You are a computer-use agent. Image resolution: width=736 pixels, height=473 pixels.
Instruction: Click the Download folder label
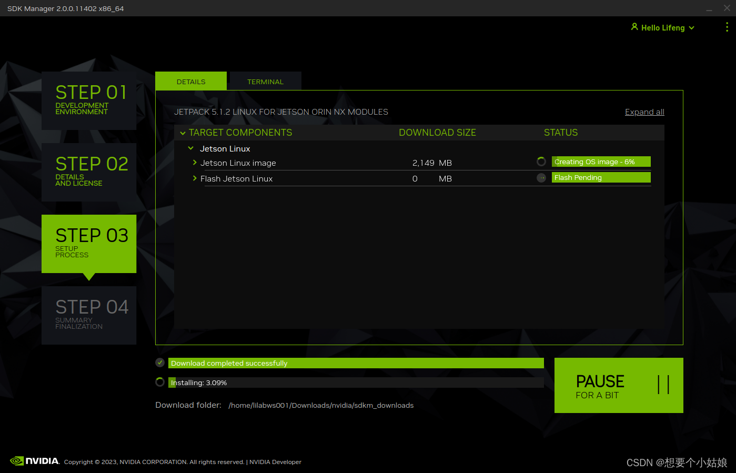pos(188,405)
